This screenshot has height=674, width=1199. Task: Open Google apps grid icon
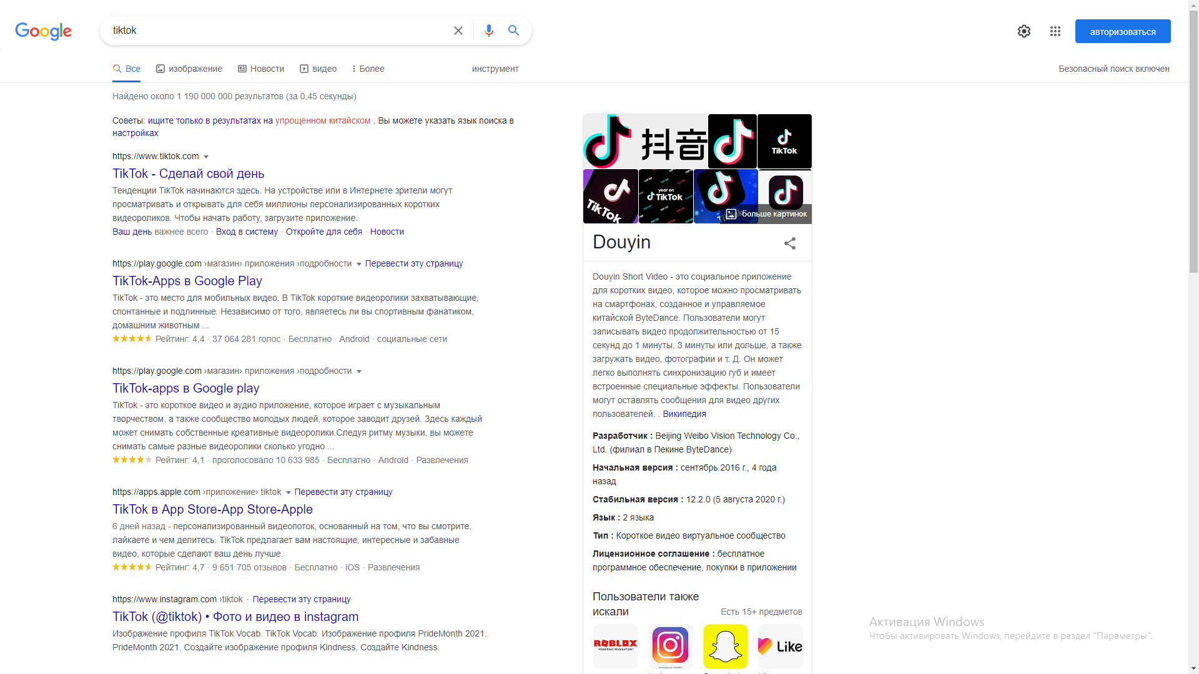tap(1055, 31)
